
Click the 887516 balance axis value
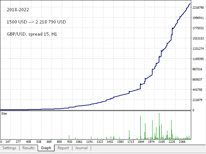(x=197, y=69)
